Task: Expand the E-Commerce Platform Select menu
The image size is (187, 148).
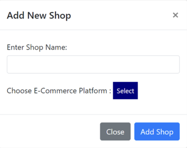Action: (125, 91)
